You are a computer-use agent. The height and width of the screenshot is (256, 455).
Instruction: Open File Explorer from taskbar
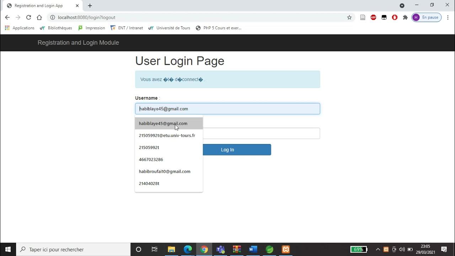coord(171,250)
